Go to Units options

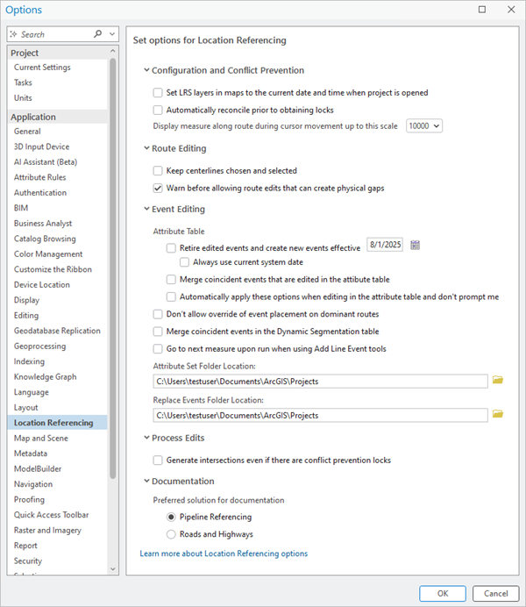coord(23,98)
